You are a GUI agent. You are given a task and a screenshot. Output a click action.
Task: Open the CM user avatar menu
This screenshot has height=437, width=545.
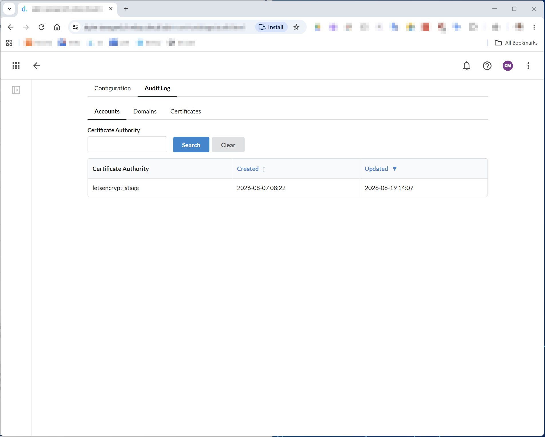click(x=508, y=66)
